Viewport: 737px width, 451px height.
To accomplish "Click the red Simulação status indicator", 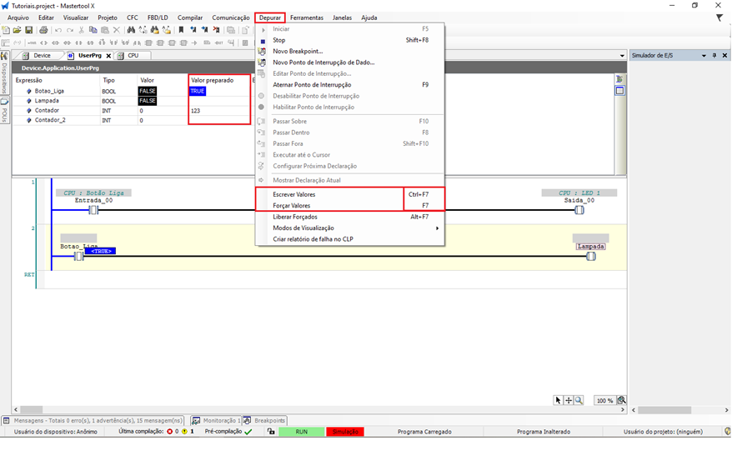I will [x=345, y=432].
